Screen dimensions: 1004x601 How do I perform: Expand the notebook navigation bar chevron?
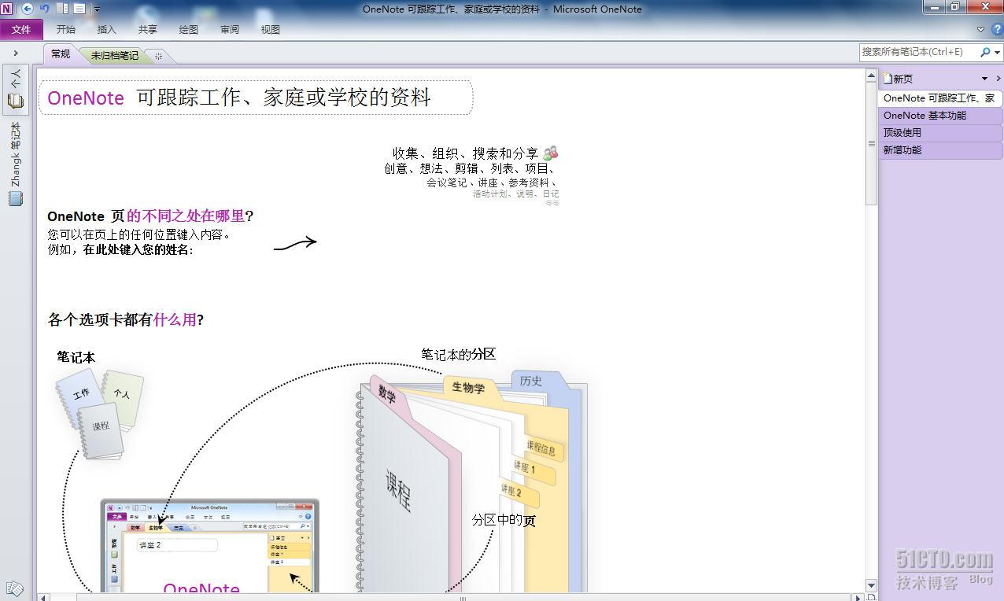coord(16,53)
